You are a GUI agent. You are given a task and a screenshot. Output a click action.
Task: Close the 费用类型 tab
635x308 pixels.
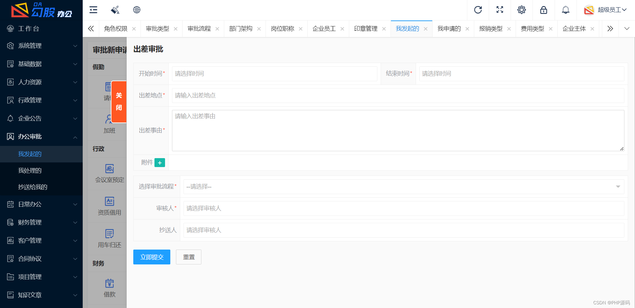tap(551, 29)
